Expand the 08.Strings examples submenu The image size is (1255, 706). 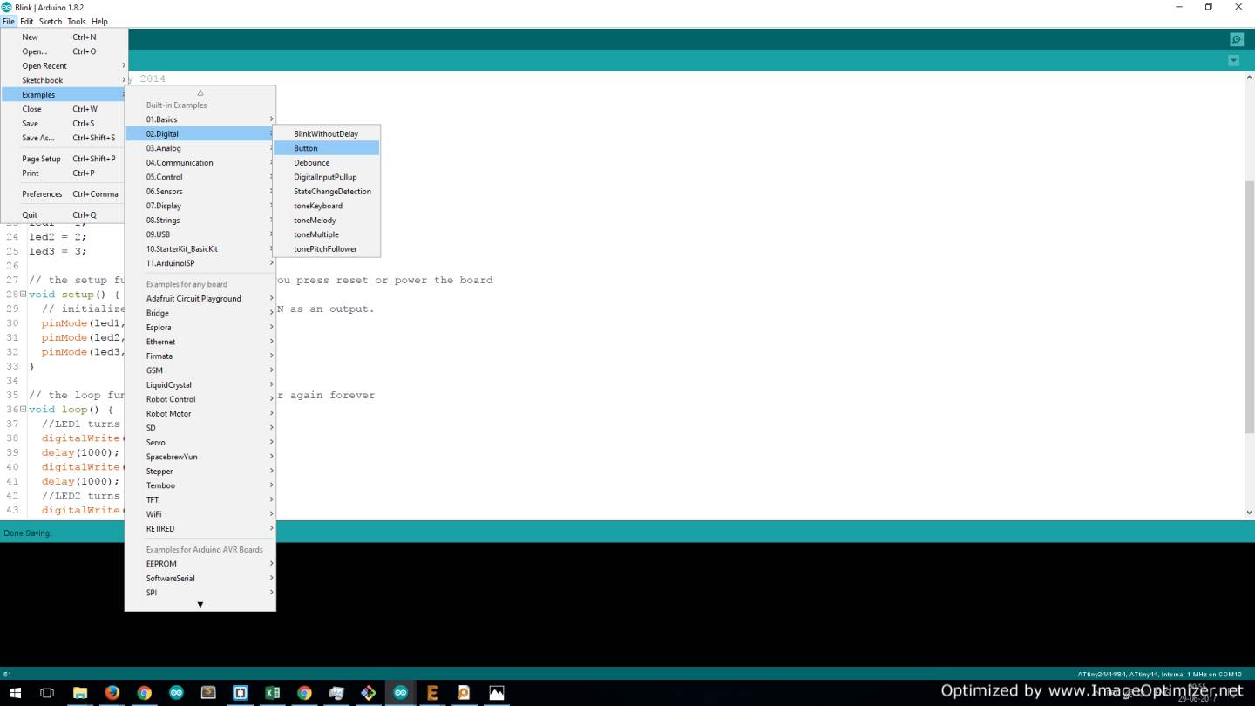(200, 220)
